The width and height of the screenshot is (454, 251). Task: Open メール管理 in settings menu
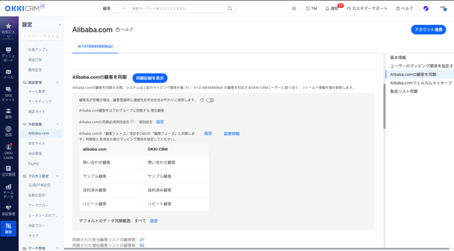tap(37, 91)
